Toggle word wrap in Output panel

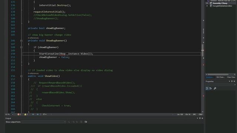click(86, 122)
